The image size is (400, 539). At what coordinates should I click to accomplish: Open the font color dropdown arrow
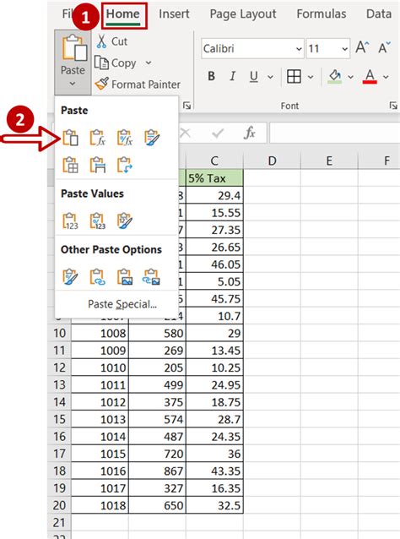(386, 77)
